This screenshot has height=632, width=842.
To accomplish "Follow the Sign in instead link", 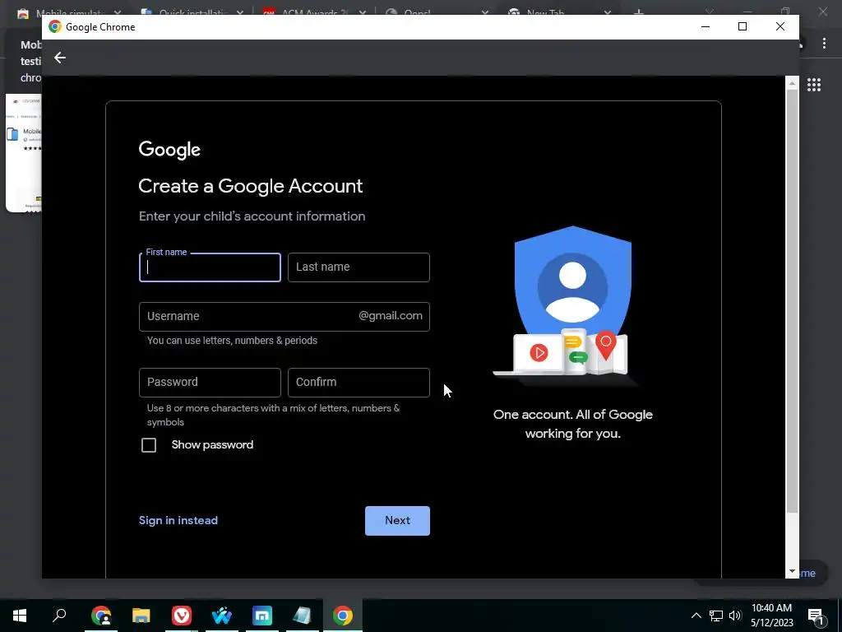I will [178, 521].
